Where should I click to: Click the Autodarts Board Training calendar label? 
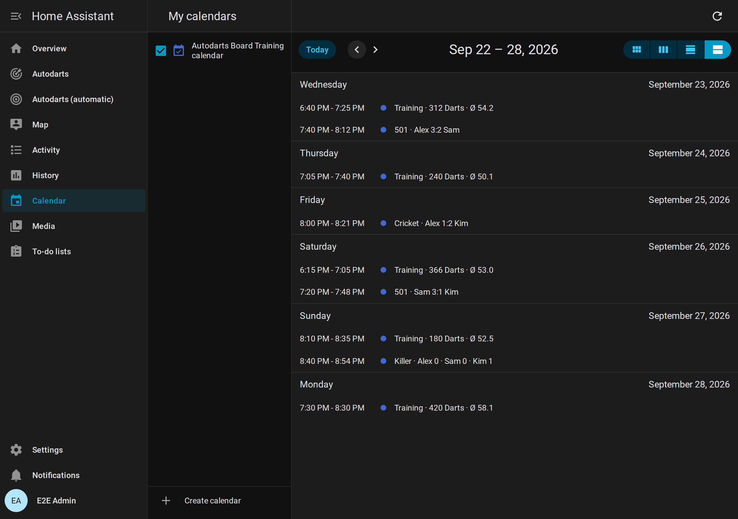tap(238, 50)
